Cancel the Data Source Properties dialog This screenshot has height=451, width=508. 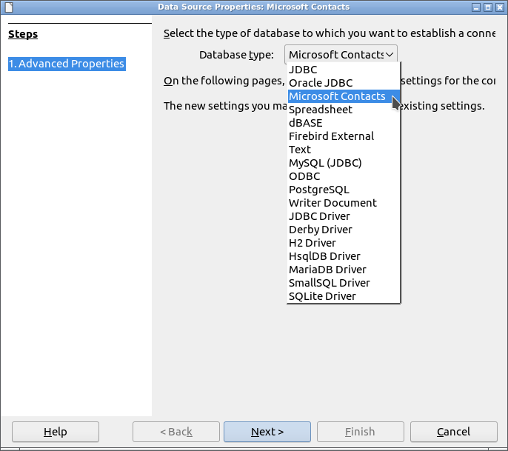tap(453, 432)
